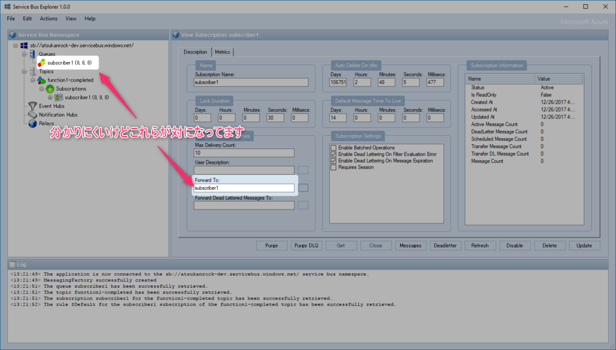
Task: Switch to the Metrics tab
Action: [x=223, y=52]
